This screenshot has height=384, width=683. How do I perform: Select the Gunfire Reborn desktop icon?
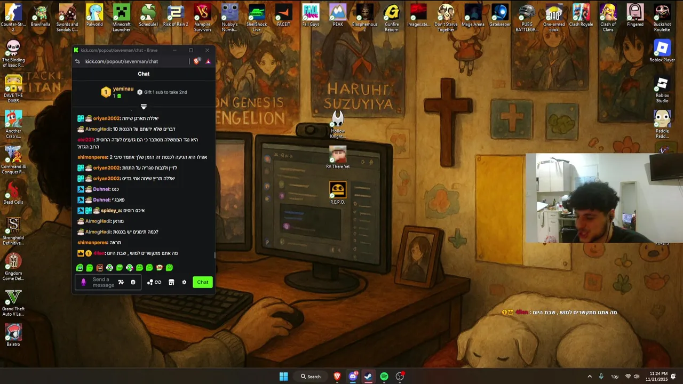pyautogui.click(x=392, y=18)
